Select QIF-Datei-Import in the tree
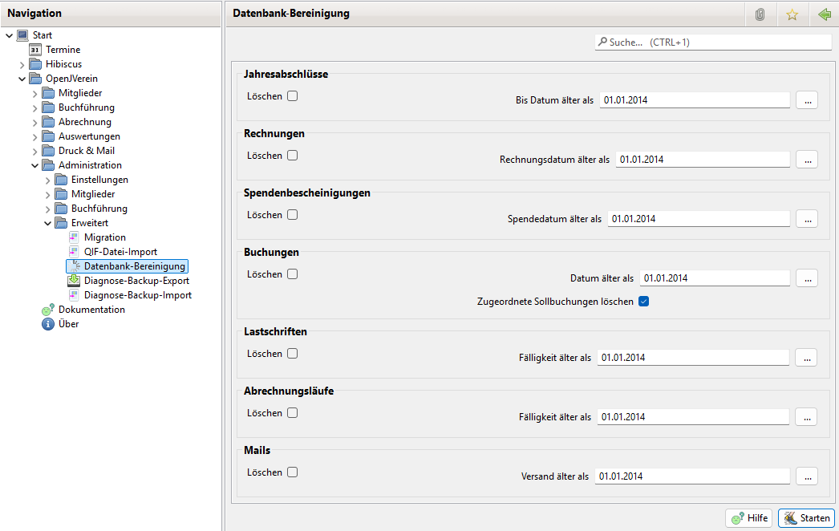 coord(120,252)
